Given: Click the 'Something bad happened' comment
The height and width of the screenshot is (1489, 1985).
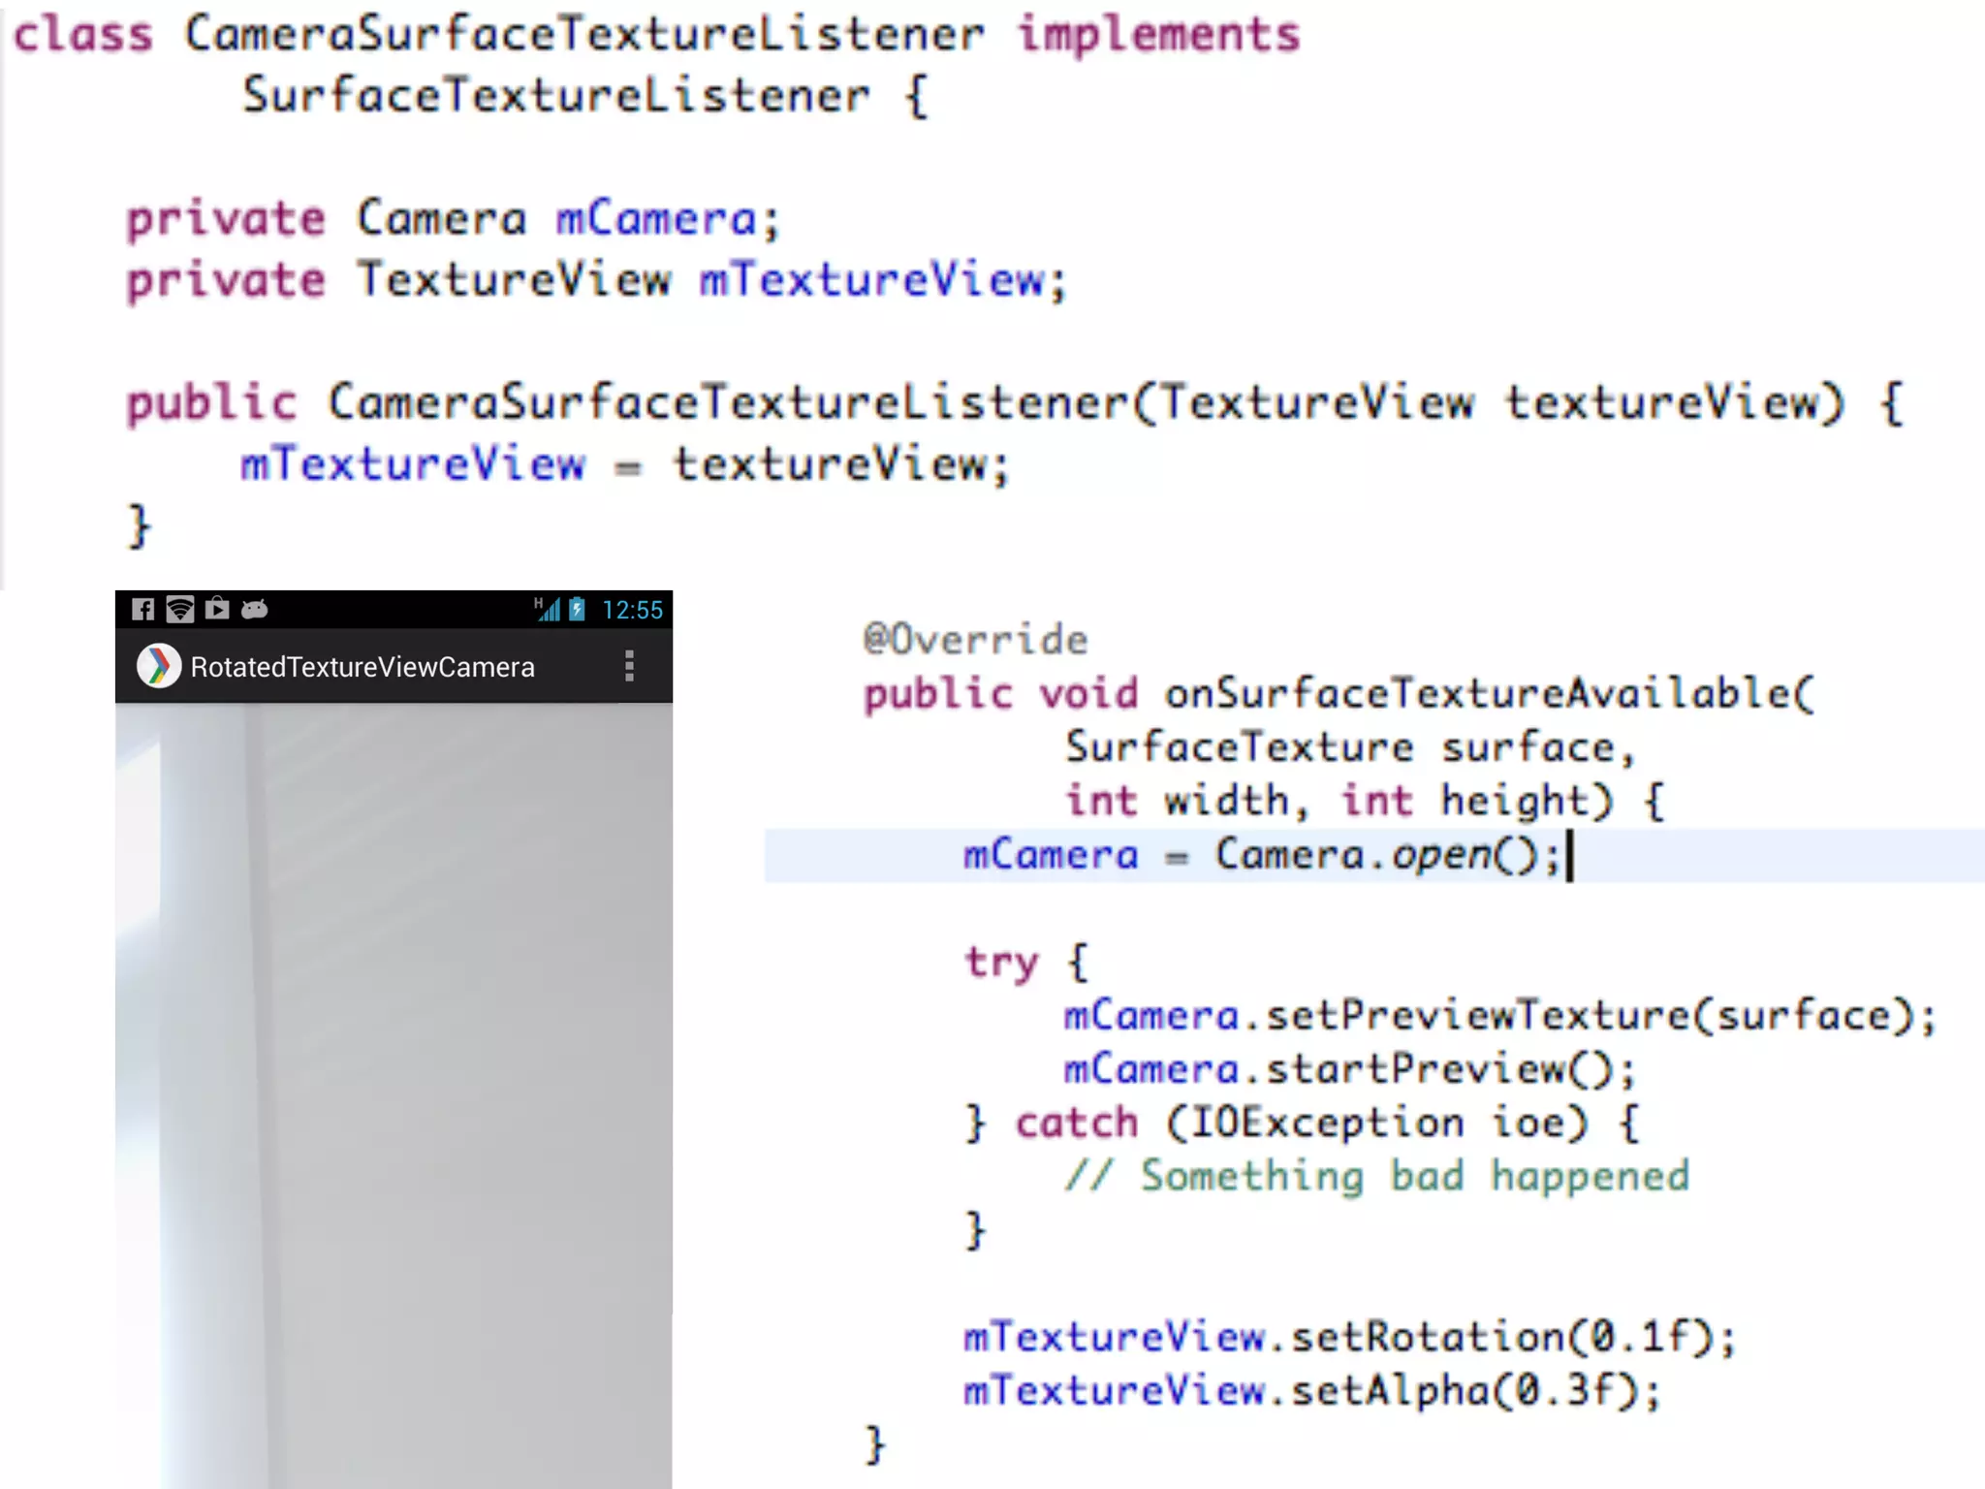Looking at the screenshot, I should point(1376,1177).
